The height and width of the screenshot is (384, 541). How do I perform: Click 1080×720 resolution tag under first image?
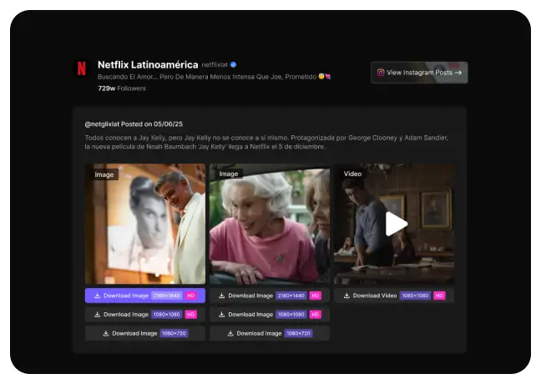click(x=174, y=333)
